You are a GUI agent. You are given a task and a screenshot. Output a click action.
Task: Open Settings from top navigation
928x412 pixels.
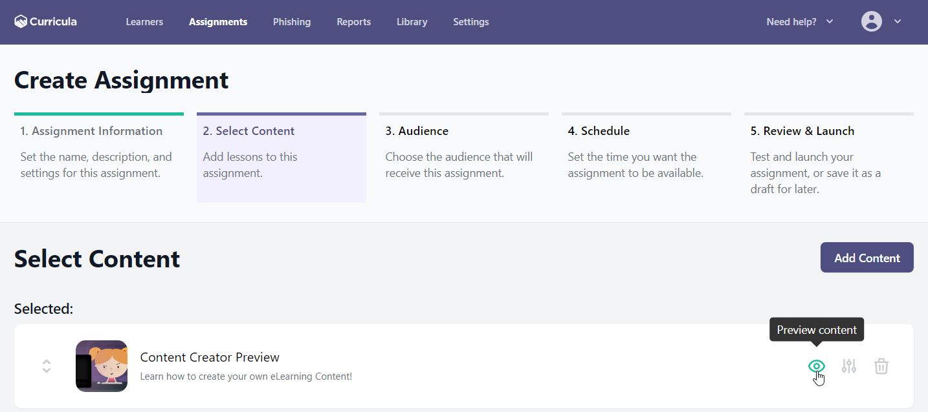tap(471, 22)
